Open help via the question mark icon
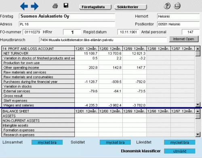The width and height of the screenshot is (202, 158). click(167, 6)
